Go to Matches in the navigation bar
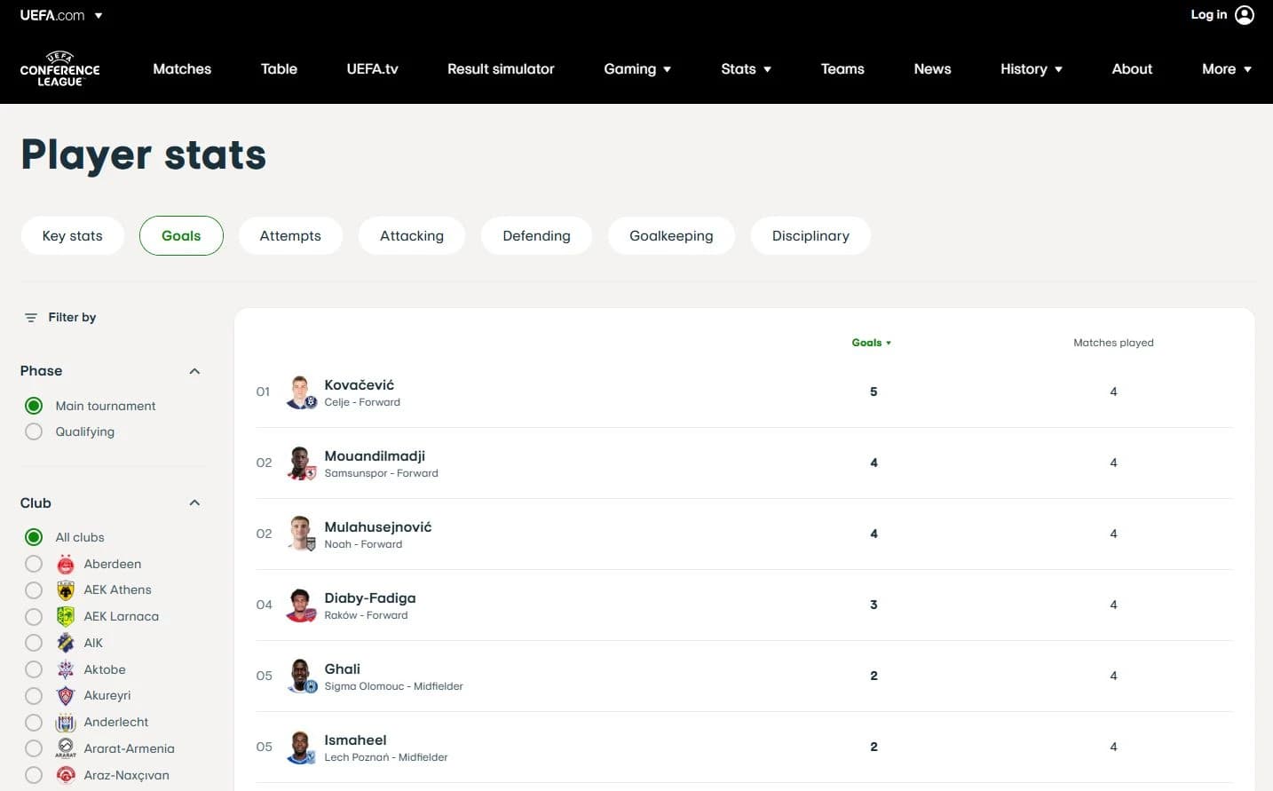 182,69
